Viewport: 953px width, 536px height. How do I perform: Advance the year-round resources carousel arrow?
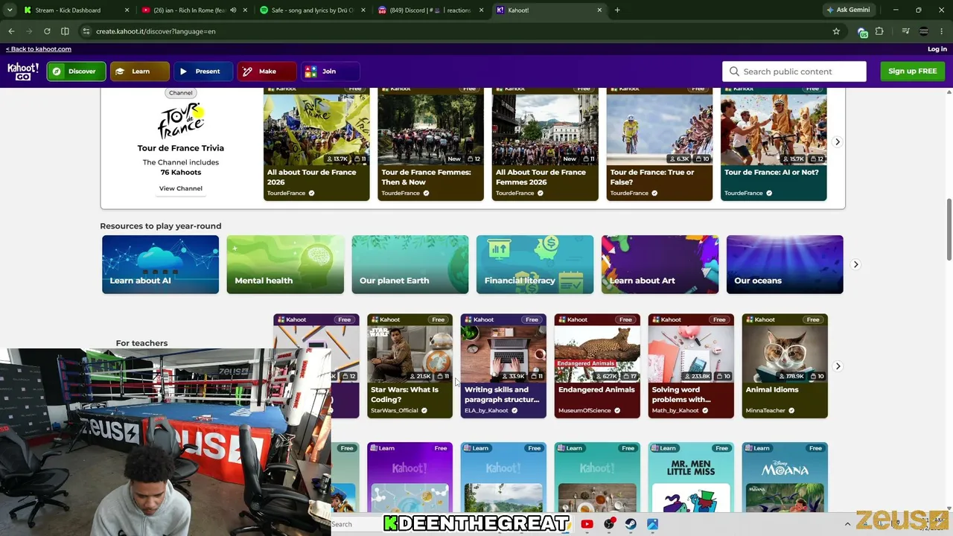click(855, 264)
